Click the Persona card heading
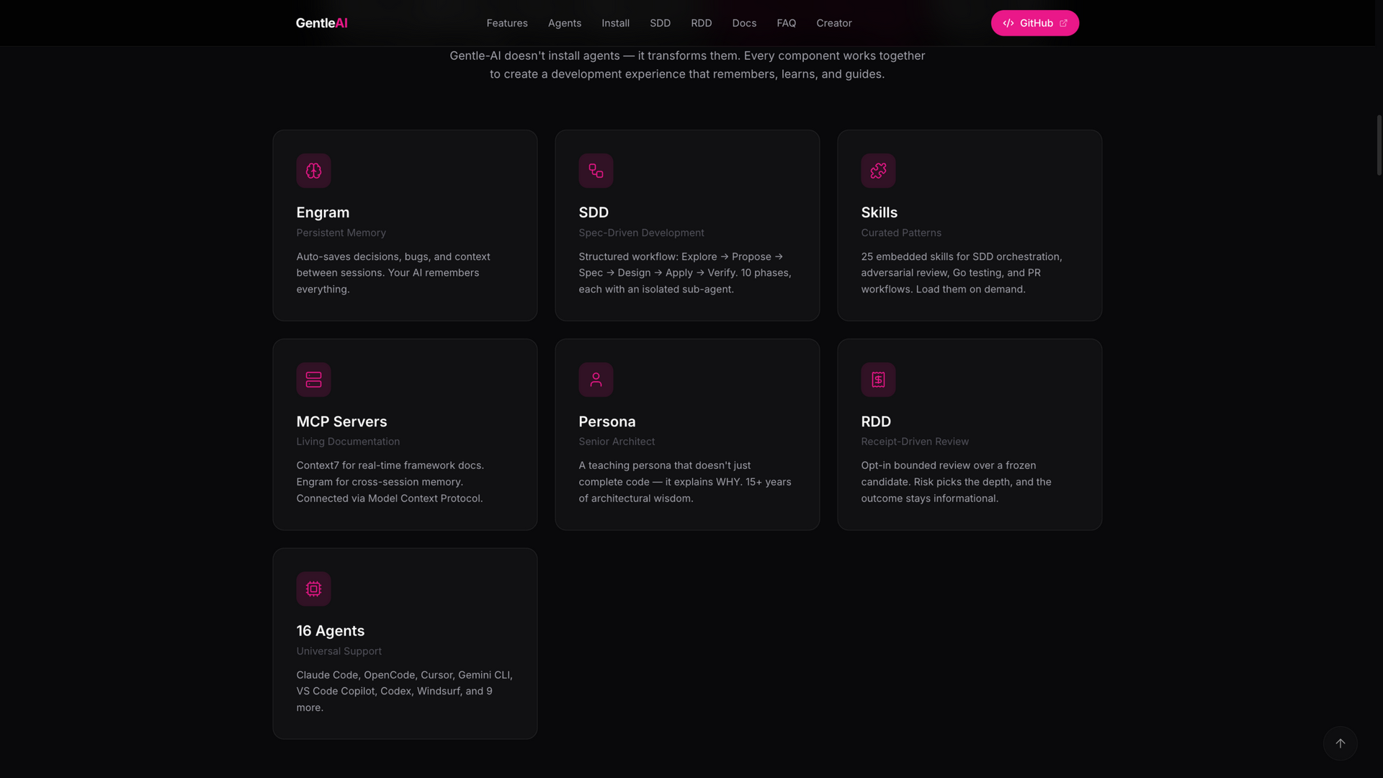1383x778 pixels. tap(607, 421)
